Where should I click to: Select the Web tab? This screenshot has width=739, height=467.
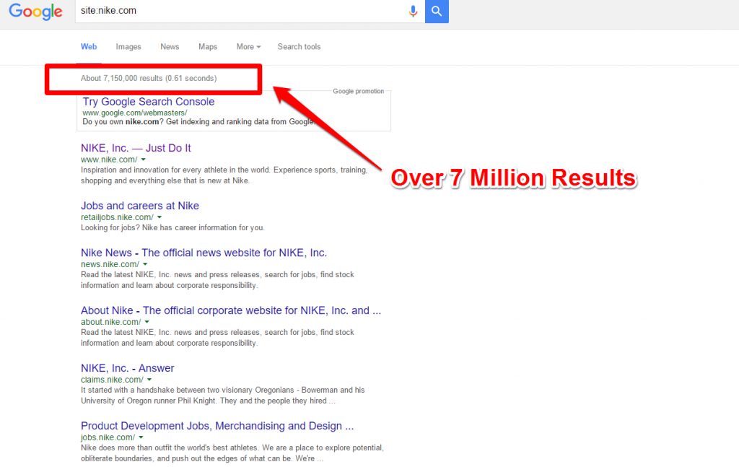click(89, 47)
